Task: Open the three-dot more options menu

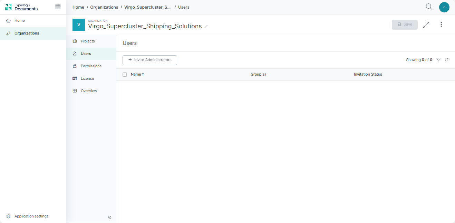Action: [441, 25]
